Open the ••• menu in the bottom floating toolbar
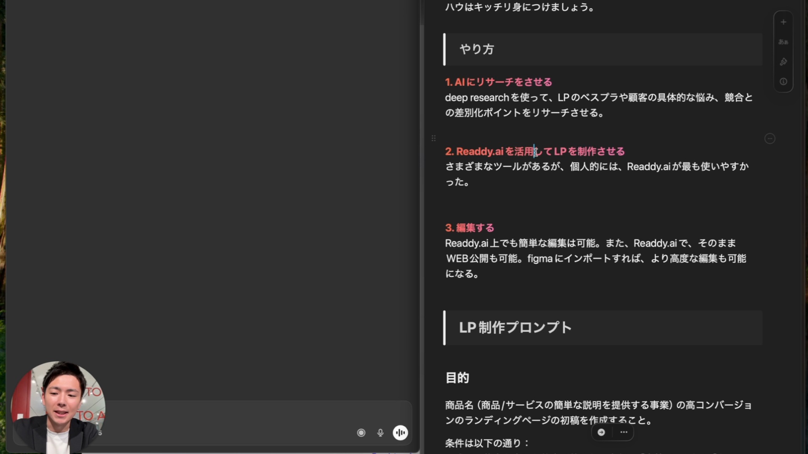 tap(624, 432)
